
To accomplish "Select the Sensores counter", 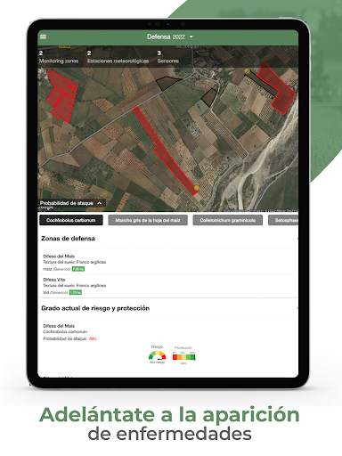I will tap(168, 57).
